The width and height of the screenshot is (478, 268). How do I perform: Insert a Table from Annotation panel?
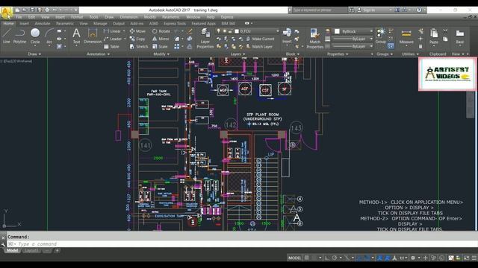click(111, 46)
